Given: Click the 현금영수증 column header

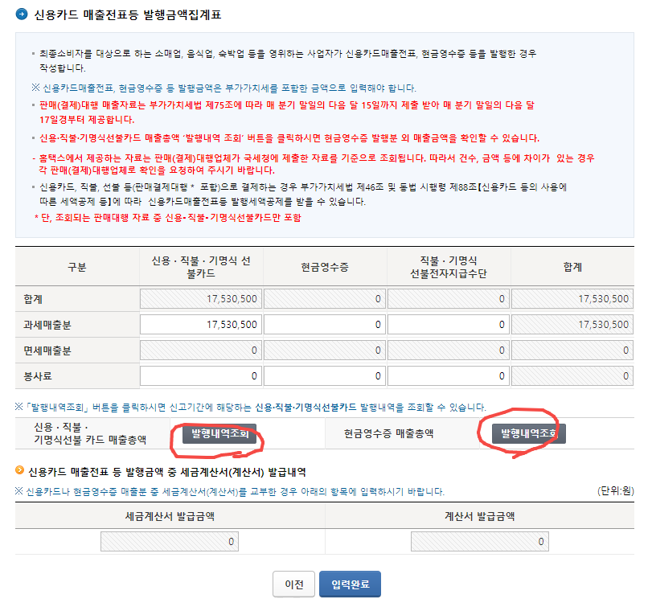Looking at the screenshot, I should [x=325, y=267].
